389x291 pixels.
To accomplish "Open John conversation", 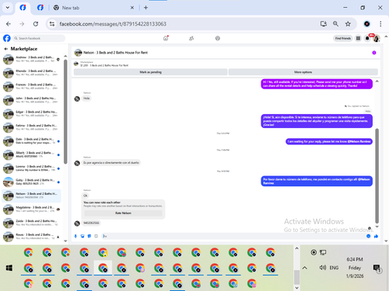I will (31, 100).
